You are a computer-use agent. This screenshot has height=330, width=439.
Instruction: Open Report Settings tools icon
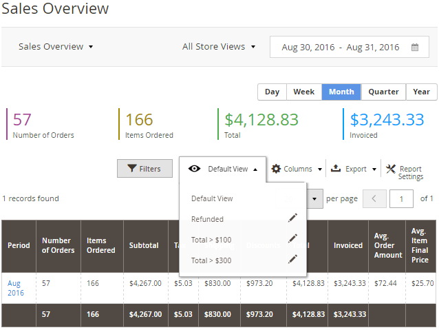point(391,169)
